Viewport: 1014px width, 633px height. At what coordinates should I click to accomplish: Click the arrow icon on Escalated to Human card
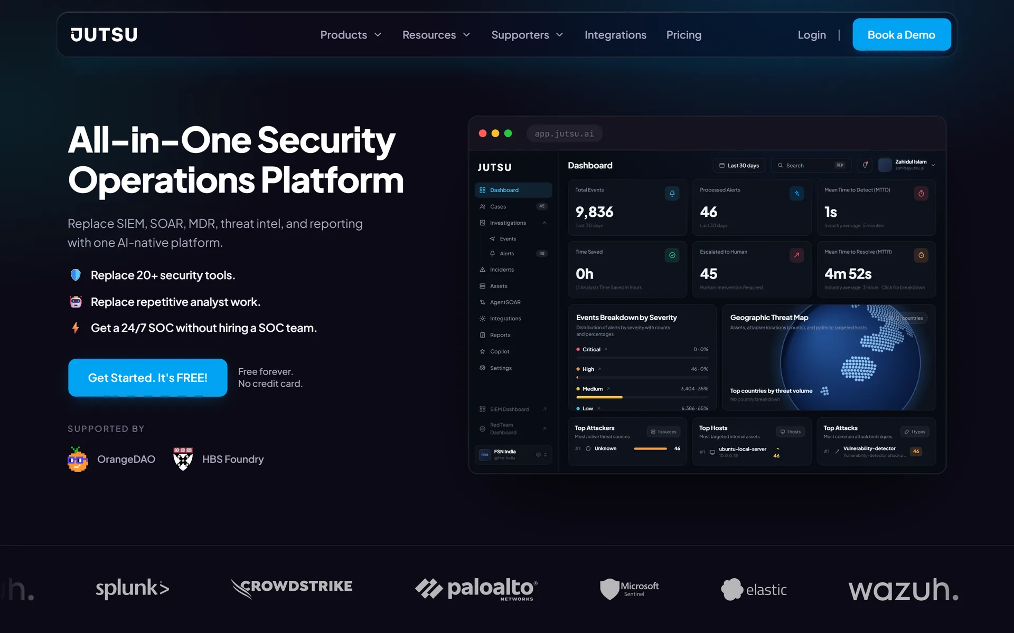796,255
